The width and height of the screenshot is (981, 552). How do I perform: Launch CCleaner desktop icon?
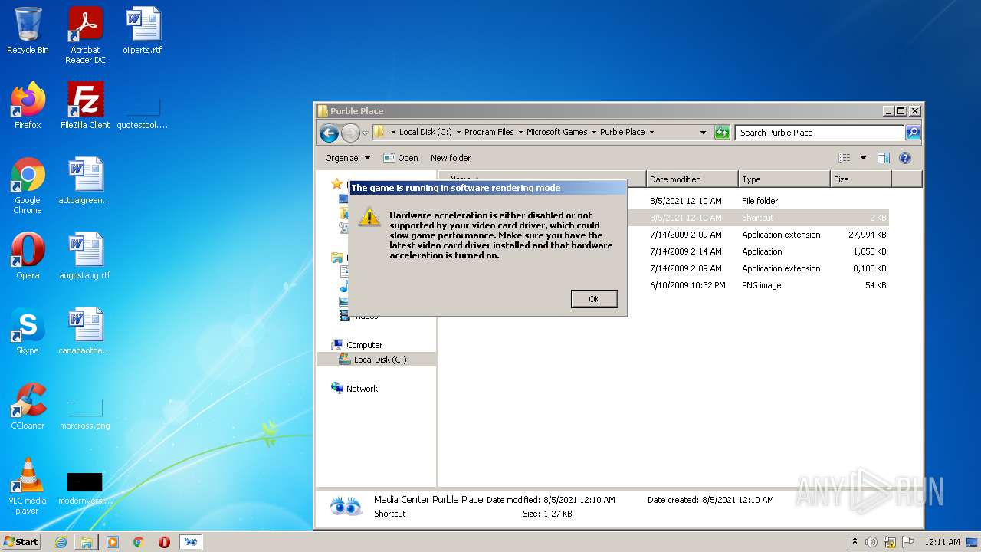[28, 406]
